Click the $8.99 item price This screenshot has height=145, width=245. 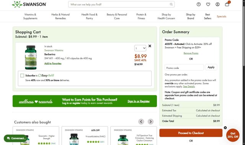pos(140,56)
